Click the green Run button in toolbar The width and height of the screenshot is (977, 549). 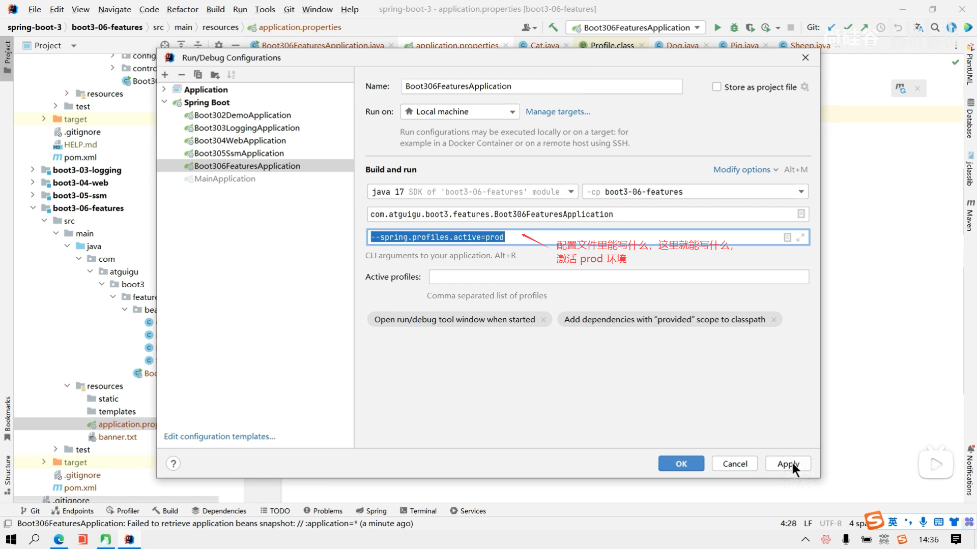click(717, 27)
